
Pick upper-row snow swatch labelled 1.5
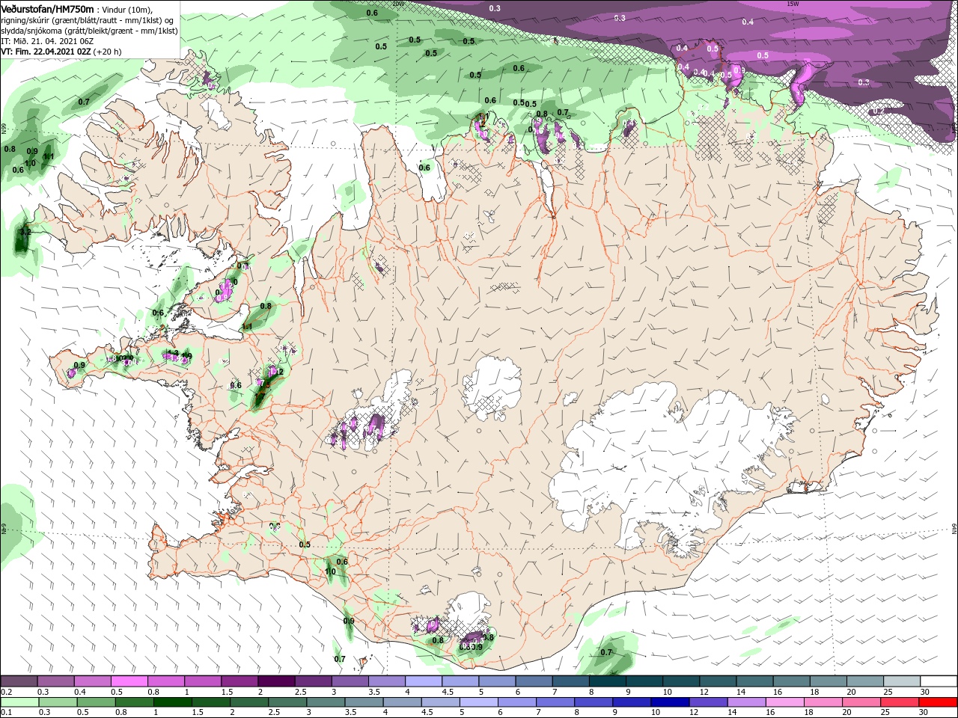tap(239, 681)
